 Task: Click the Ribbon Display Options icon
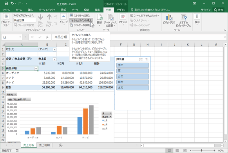click(194, 4)
